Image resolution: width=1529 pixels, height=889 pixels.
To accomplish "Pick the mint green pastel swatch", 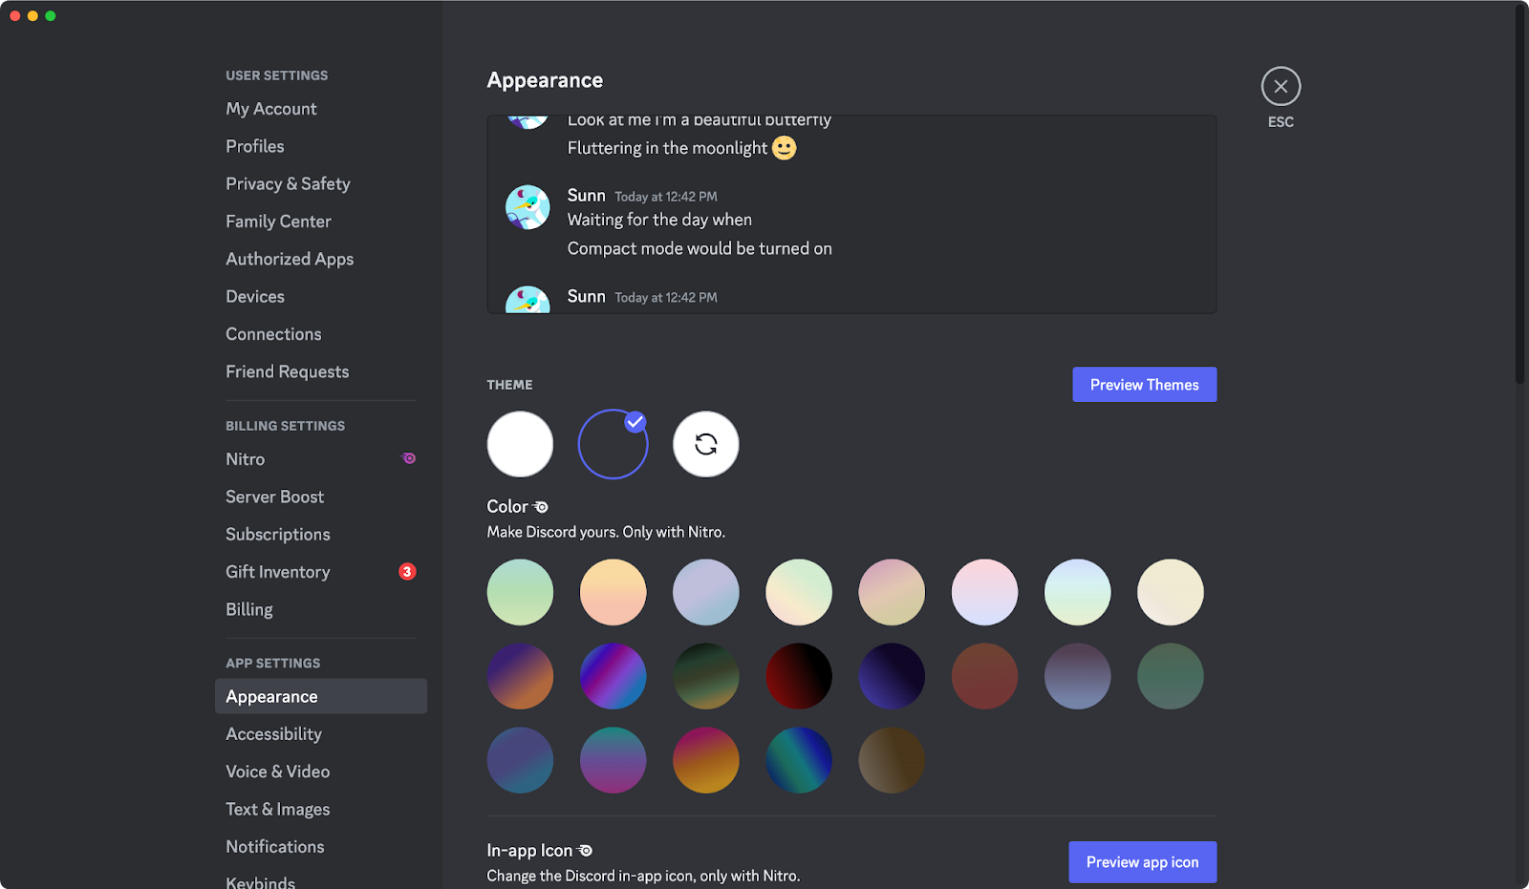I will click(520, 592).
